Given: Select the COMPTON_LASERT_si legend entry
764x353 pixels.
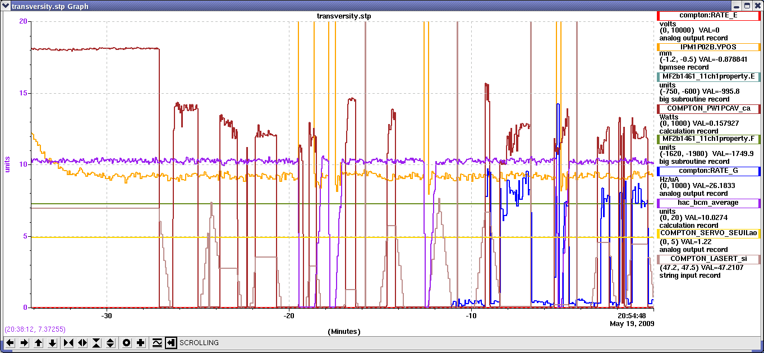Looking at the screenshot, I should tap(708, 259).
